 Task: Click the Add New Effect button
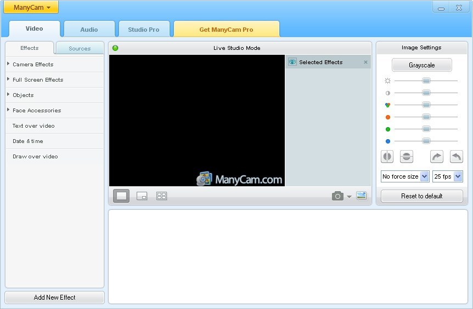[55, 297]
